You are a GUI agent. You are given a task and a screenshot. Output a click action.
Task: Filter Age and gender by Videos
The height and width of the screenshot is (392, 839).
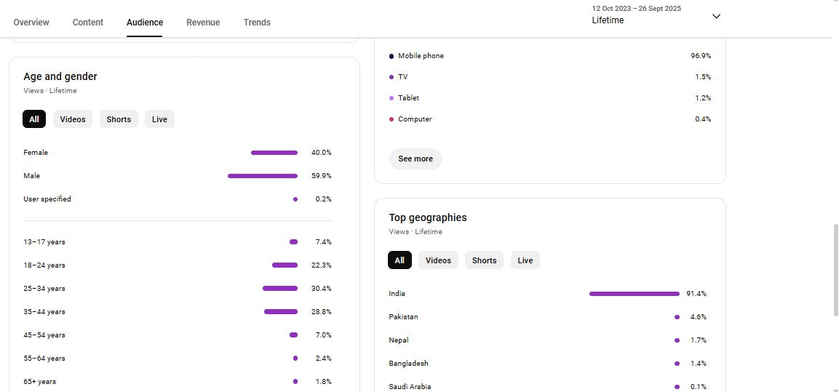pos(73,119)
